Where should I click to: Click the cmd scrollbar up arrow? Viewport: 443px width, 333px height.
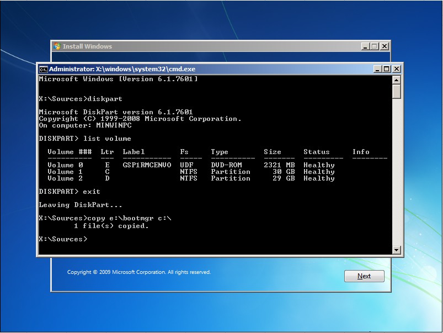pyautogui.click(x=397, y=80)
